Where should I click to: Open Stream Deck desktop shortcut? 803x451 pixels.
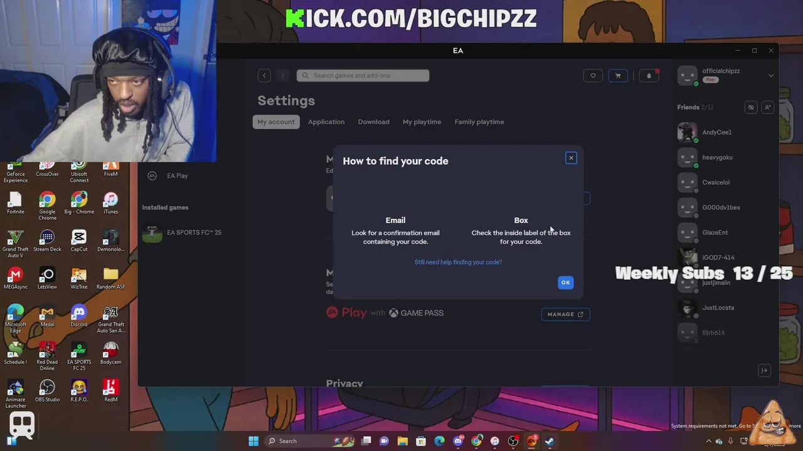[47, 241]
